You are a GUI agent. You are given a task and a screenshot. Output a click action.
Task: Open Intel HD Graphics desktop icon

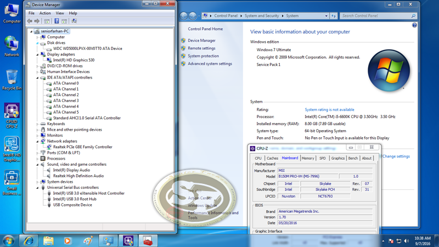(x=12, y=149)
